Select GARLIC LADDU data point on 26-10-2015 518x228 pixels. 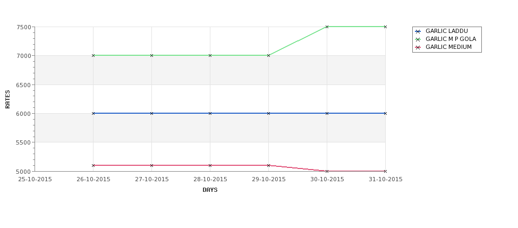point(93,113)
